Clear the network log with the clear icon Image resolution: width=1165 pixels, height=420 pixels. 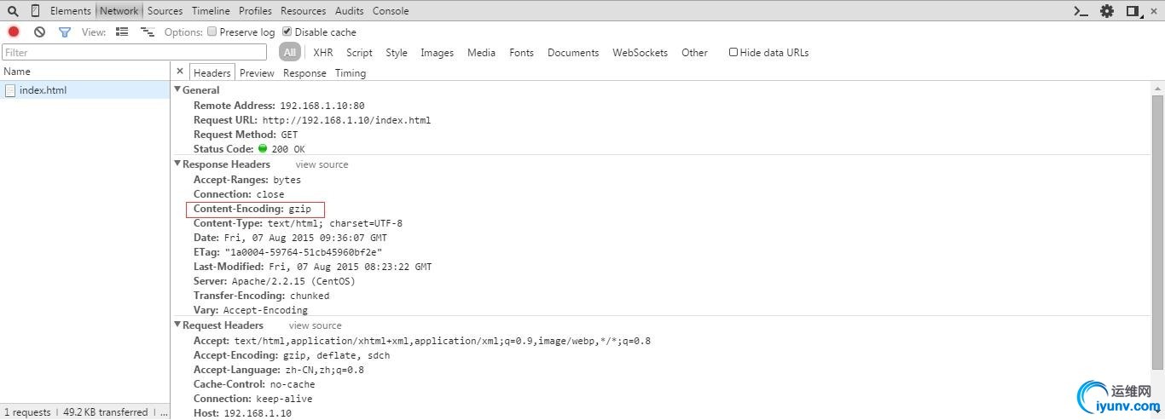pos(39,32)
